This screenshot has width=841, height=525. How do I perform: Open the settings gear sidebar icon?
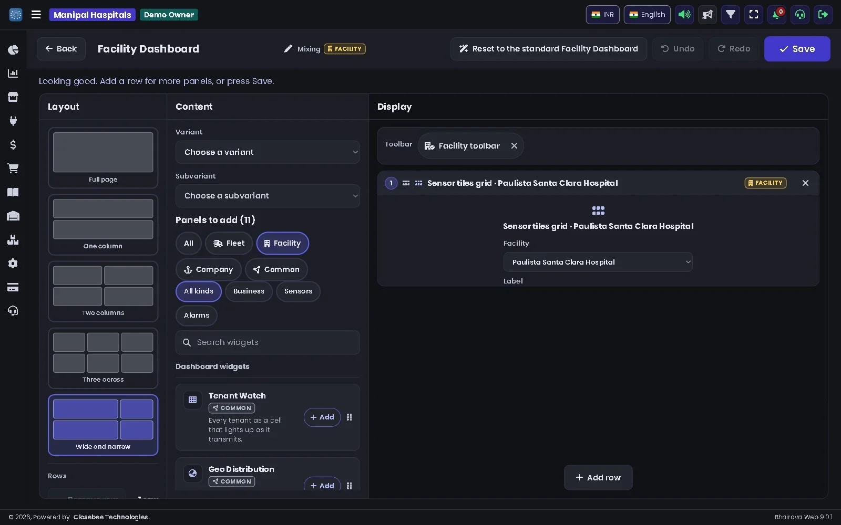click(x=13, y=264)
